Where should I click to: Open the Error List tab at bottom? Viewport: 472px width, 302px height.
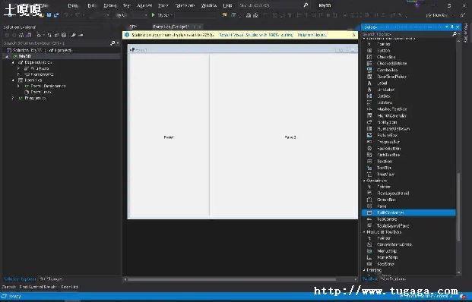click(69, 287)
